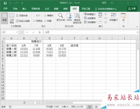Select Normal view (普通) icon

(4, 18)
